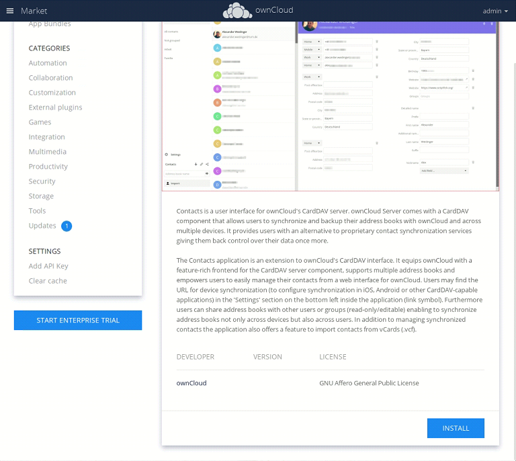Choose the Security category
This screenshot has height=461, width=516.
coord(42,181)
